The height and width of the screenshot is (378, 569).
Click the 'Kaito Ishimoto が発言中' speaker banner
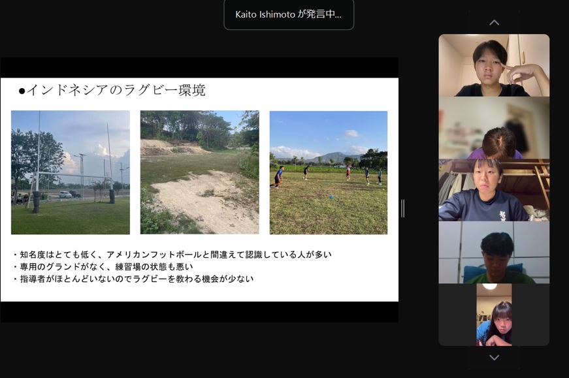click(289, 14)
